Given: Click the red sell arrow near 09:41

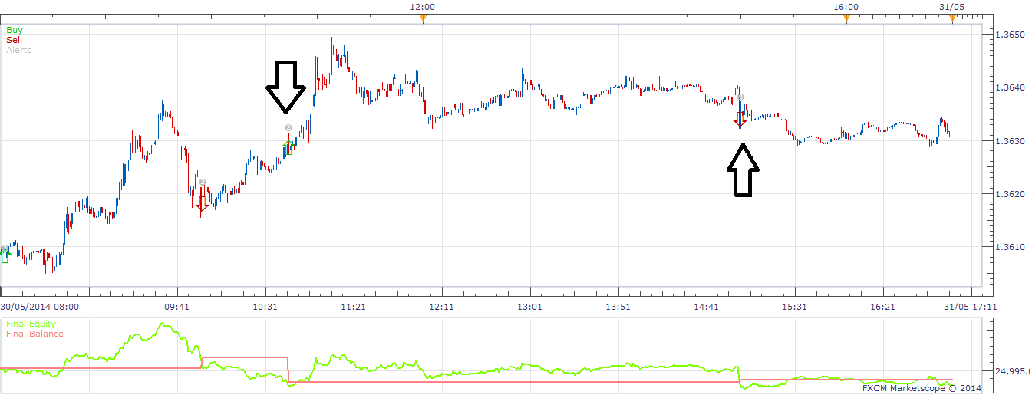Looking at the screenshot, I should point(203,202).
